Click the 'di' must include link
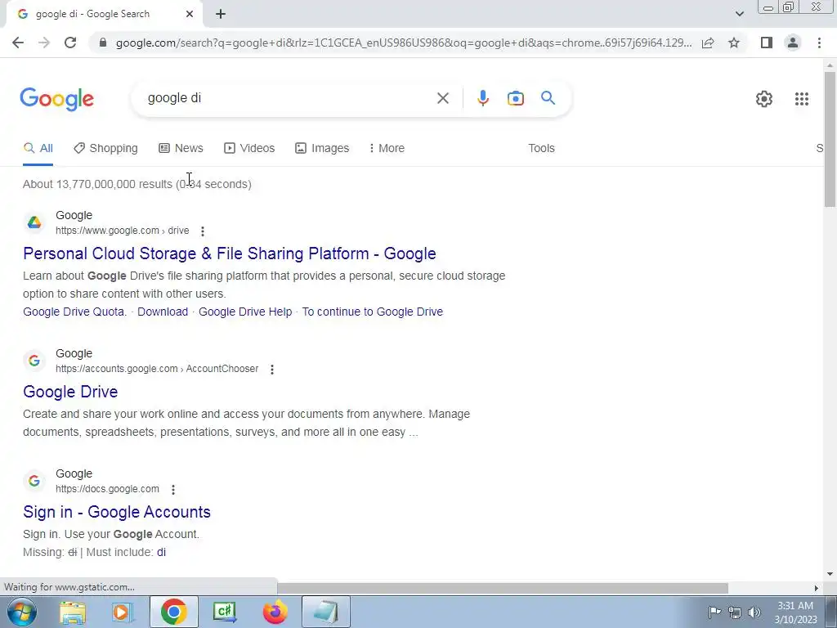Image resolution: width=837 pixels, height=628 pixels. pos(161,553)
